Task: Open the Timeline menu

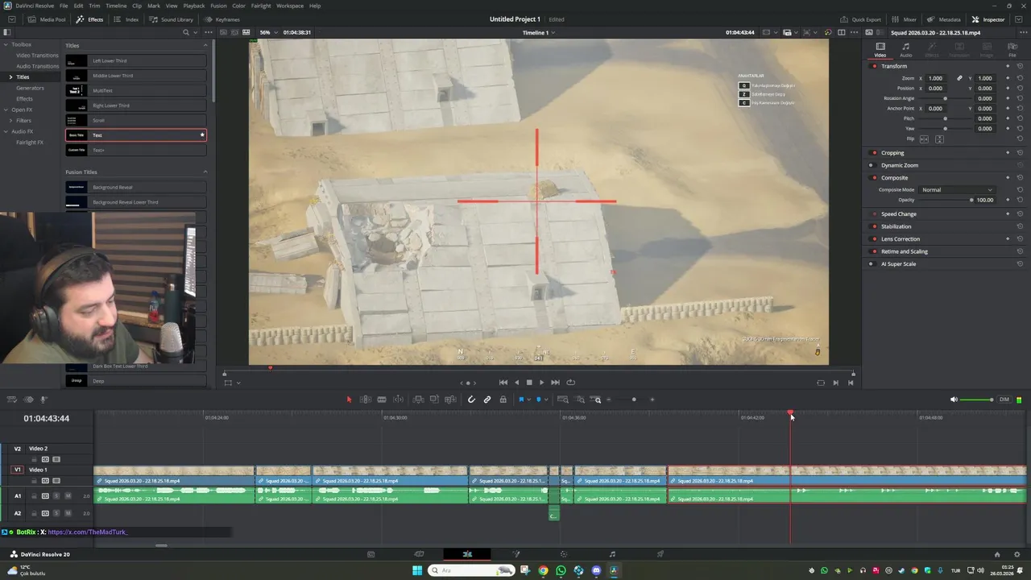Action: pos(116,6)
